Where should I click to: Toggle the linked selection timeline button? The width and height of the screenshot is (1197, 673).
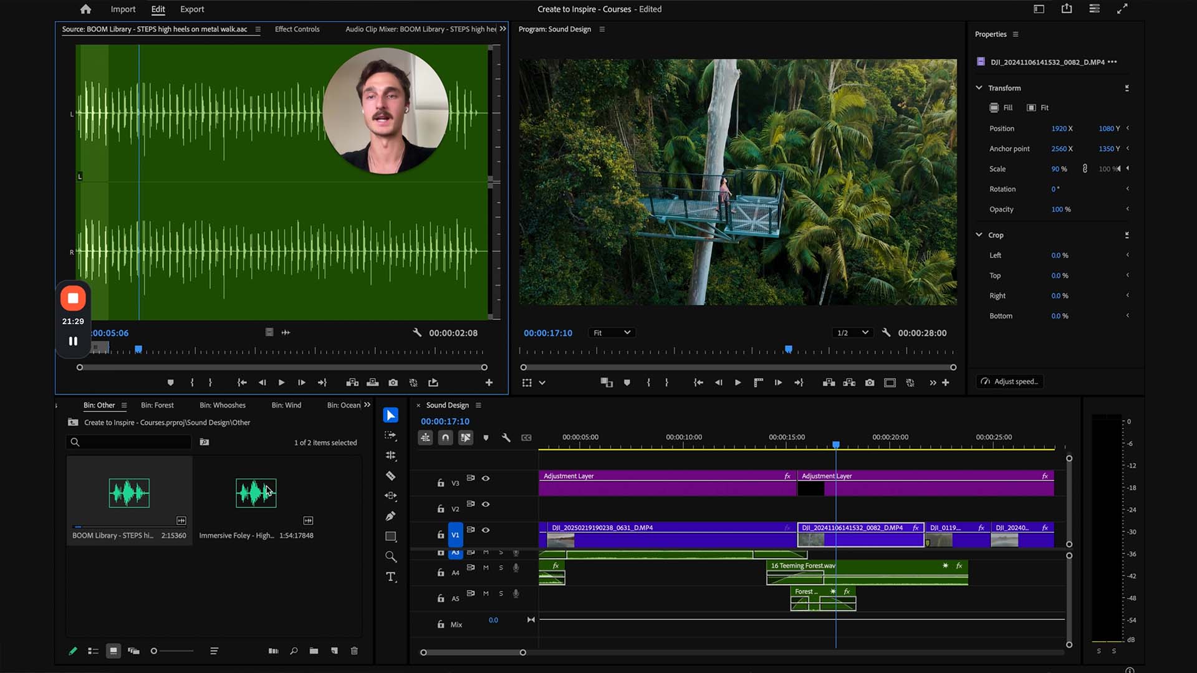click(466, 438)
